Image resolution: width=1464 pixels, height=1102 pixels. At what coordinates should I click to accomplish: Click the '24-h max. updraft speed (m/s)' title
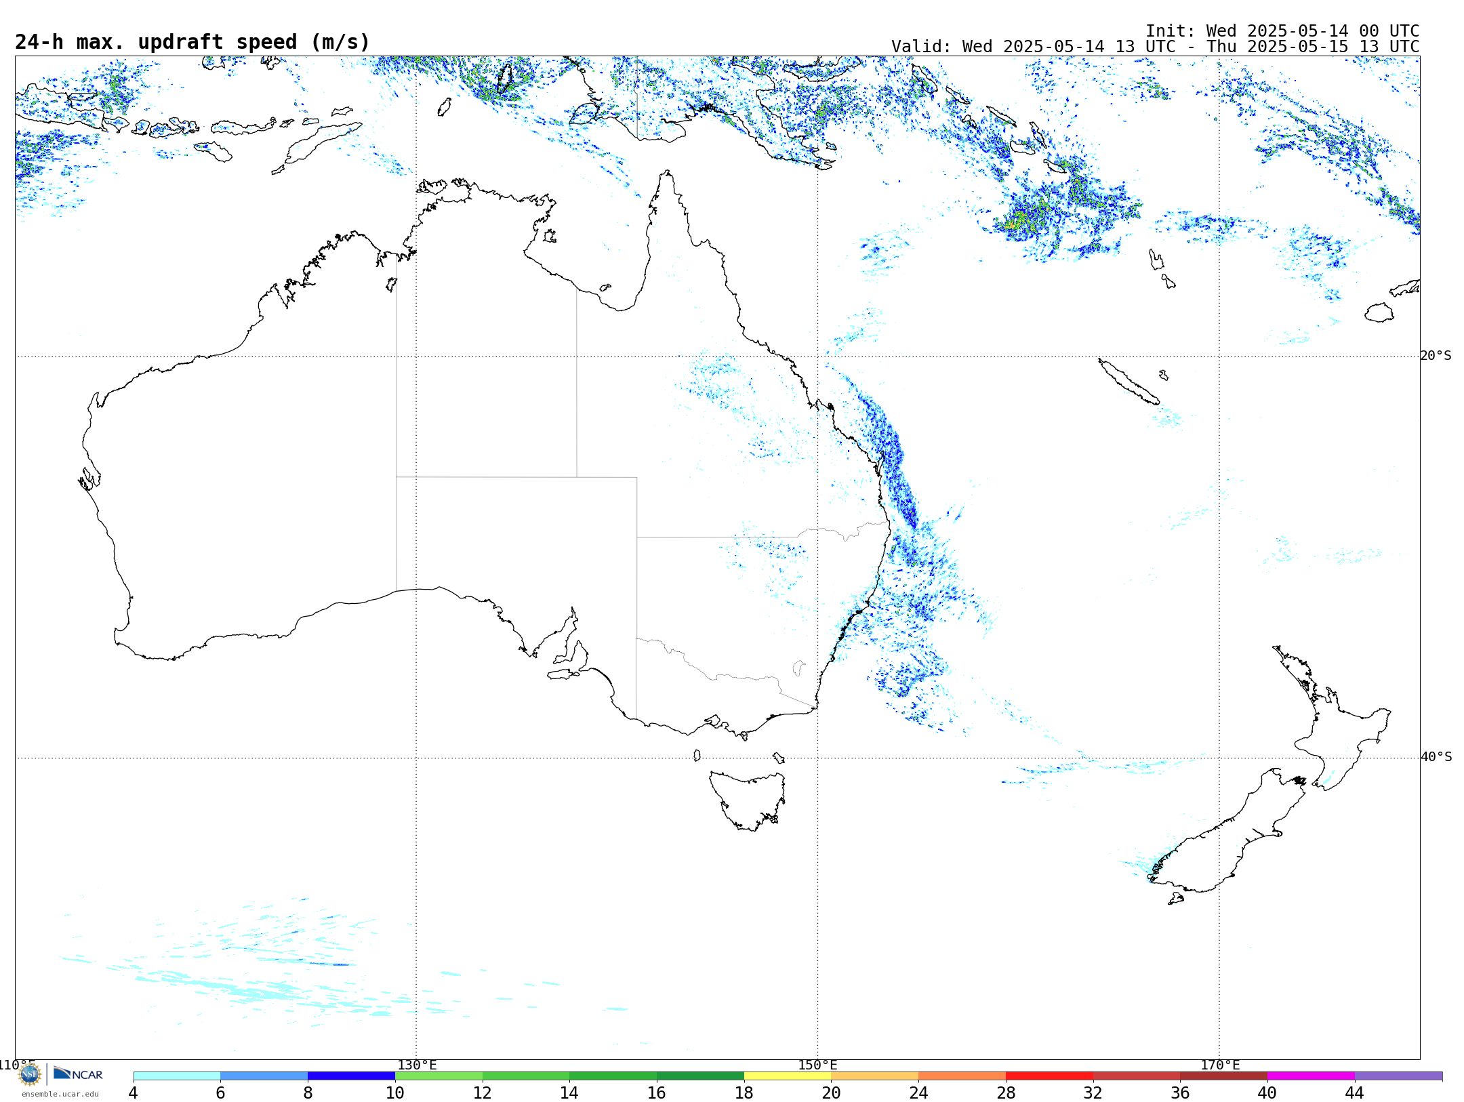click(192, 42)
